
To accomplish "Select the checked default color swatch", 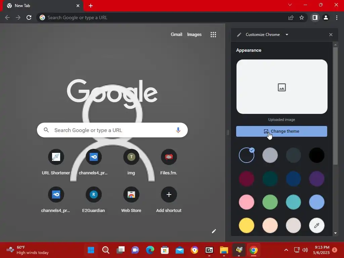I will pos(247,155).
